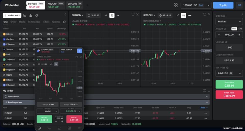
Task: Open the Order type Market dropdown
Action: point(229,22)
